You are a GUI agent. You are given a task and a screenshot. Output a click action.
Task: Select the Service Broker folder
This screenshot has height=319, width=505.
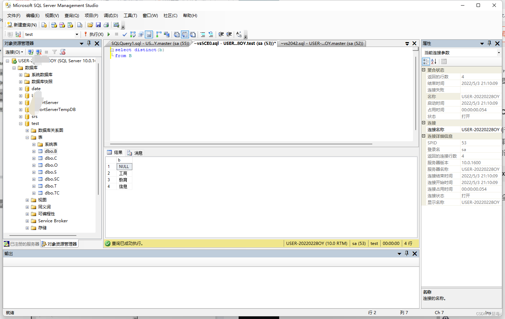53,221
